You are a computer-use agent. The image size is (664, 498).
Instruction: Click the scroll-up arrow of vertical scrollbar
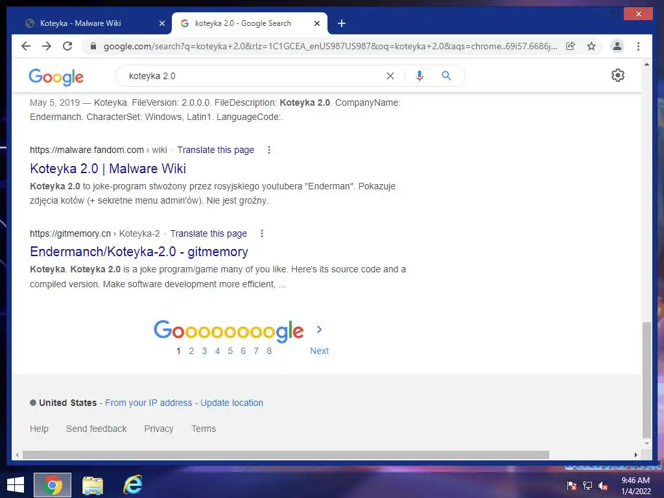[x=646, y=64]
